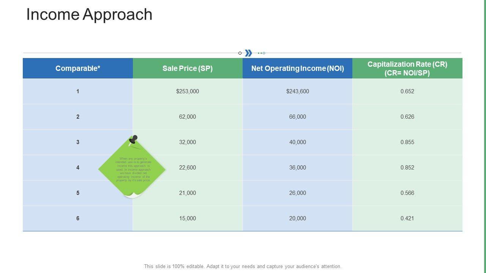
Task: Select the $243,600 NOI cell
Action: point(298,91)
